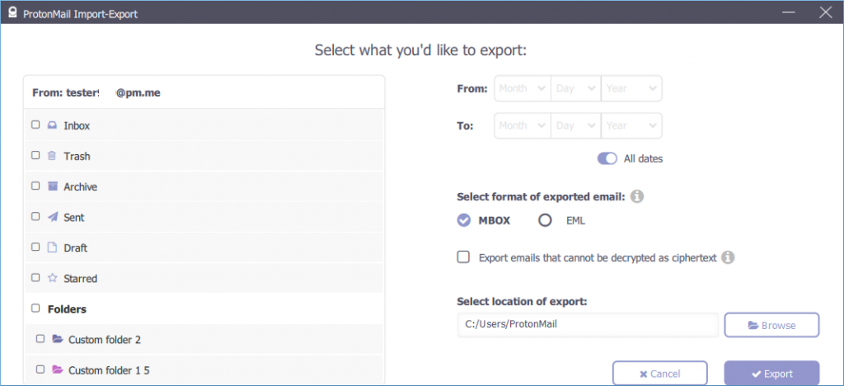Enable export undecryptable emails as ciphertext

point(463,257)
